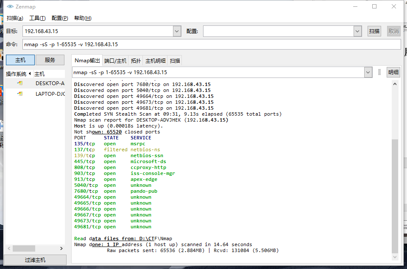Click the host list horizontal scrollbar thumb
Viewport: 407px width, 269px height.
[x=24, y=248]
